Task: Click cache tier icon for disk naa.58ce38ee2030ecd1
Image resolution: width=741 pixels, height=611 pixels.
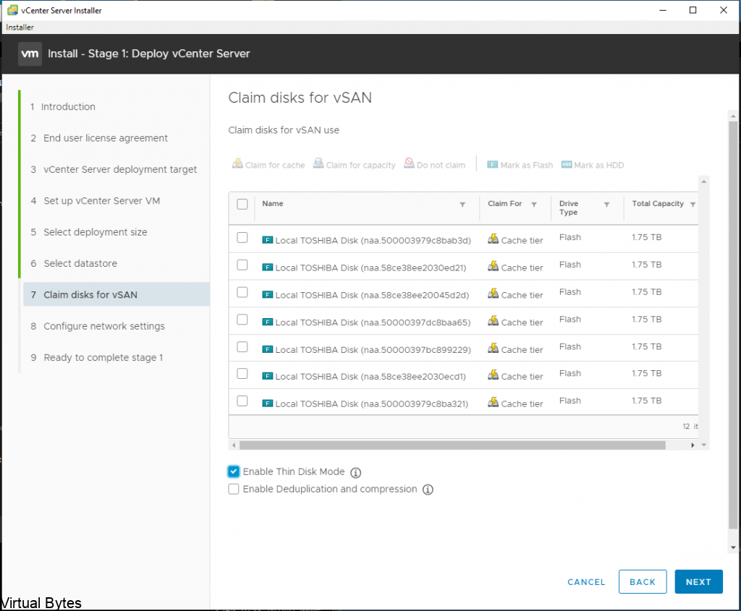Action: click(x=493, y=375)
